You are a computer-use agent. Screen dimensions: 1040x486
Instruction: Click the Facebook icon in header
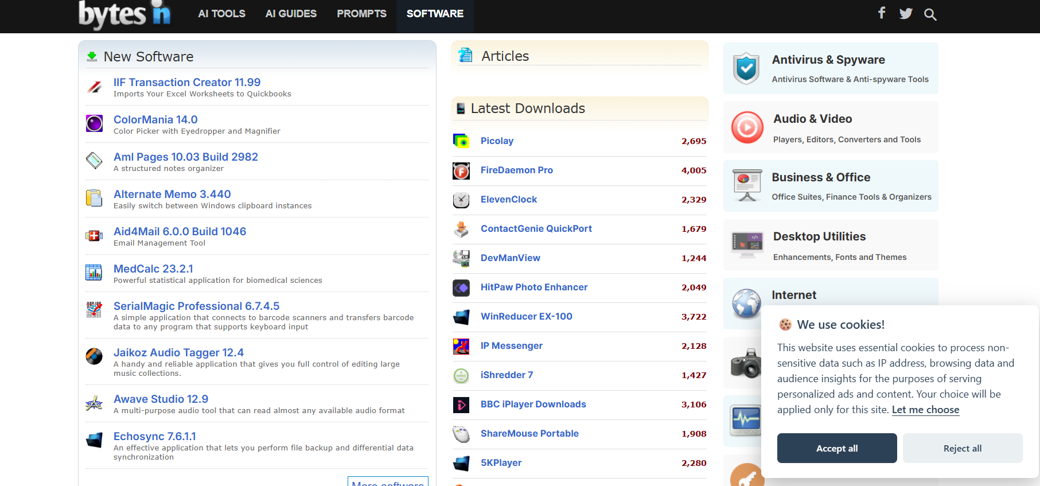click(882, 13)
